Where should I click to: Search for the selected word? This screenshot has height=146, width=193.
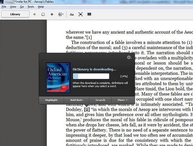point(100,100)
